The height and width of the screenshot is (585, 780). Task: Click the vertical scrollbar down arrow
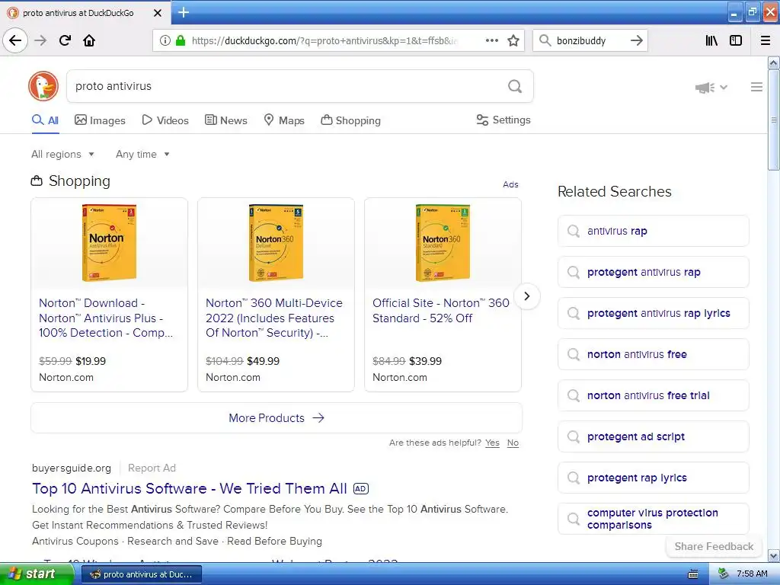[774, 555]
